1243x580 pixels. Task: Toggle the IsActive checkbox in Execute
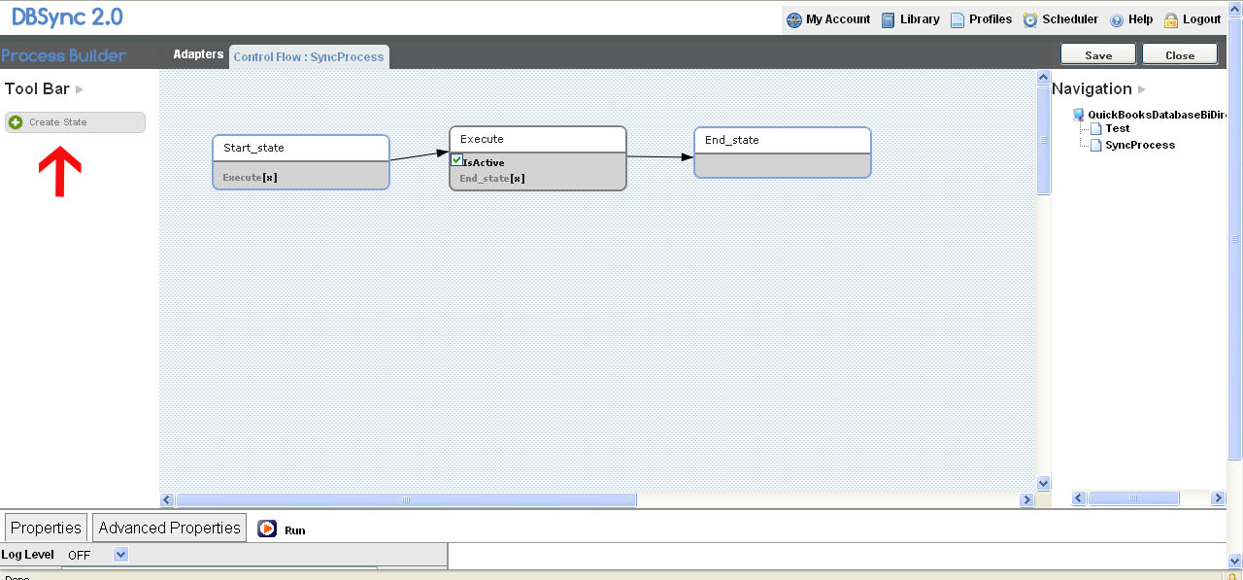tap(456, 161)
